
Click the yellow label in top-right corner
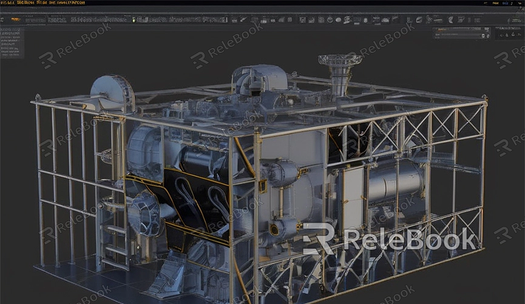point(495,3)
